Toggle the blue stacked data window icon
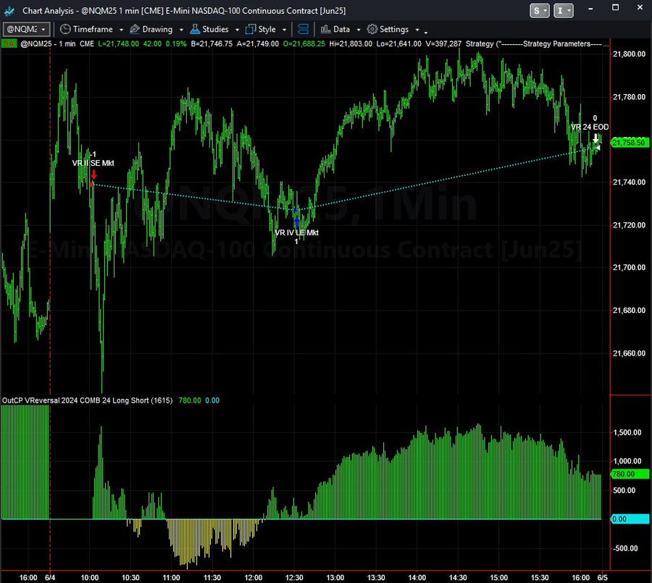Image resolution: width=652 pixels, height=583 pixels. tap(303, 29)
